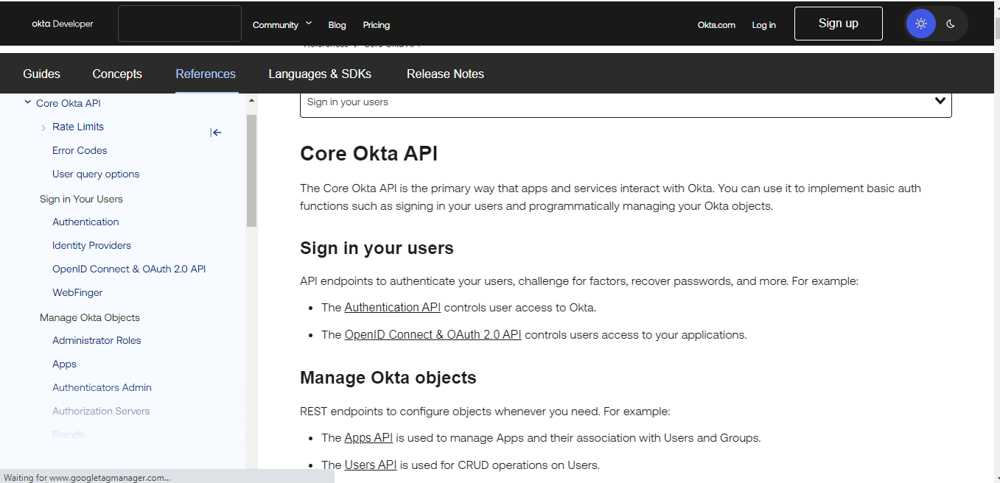This screenshot has height=483, width=1000.
Task: Switch to light theme sun icon
Action: point(920,24)
